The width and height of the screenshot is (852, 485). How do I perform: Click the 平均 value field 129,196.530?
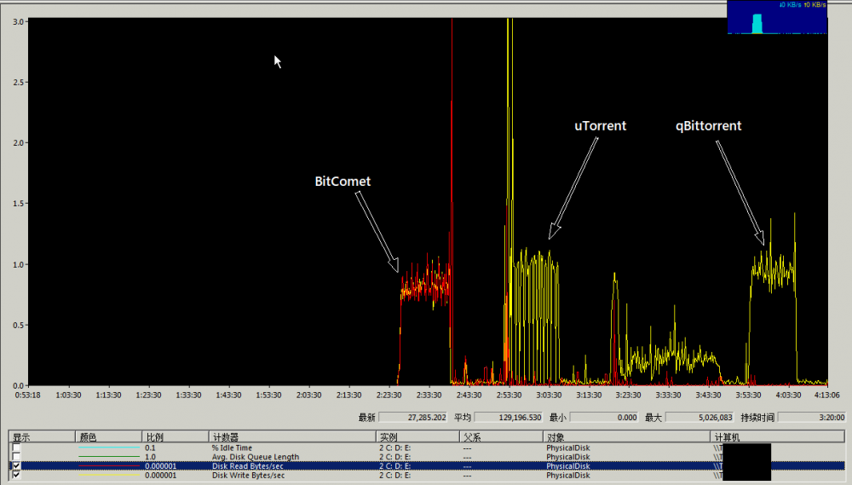(509, 417)
